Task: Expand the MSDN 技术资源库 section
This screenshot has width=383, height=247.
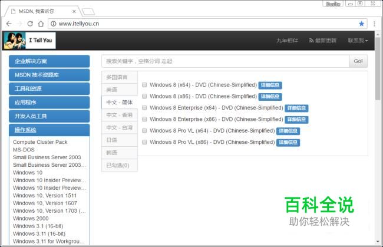Action: point(49,75)
